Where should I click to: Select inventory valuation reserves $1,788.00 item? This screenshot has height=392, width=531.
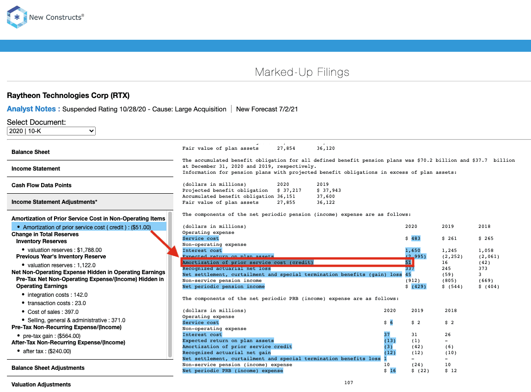point(65,250)
